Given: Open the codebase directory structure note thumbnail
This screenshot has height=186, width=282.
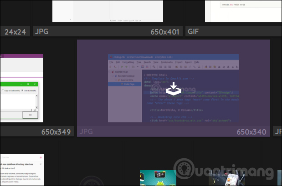Looking at the screenshot, I should [x=22, y=170].
